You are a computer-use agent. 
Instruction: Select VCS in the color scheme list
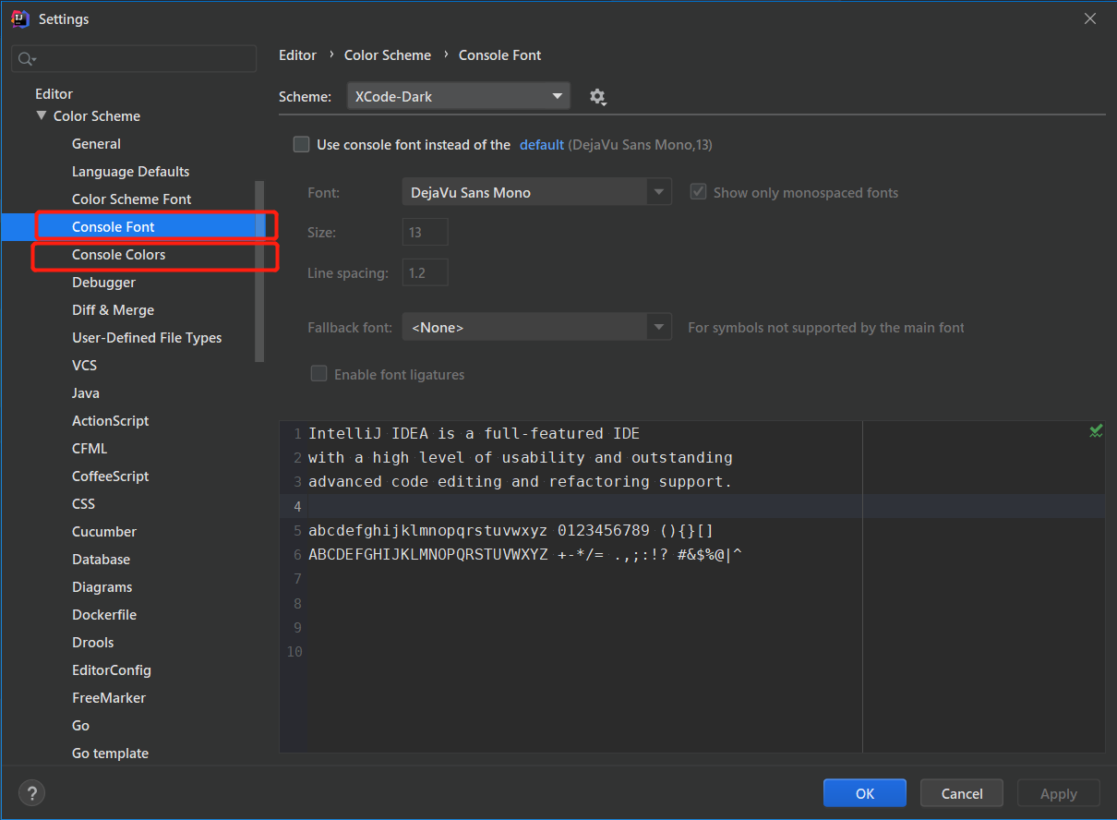(x=85, y=366)
